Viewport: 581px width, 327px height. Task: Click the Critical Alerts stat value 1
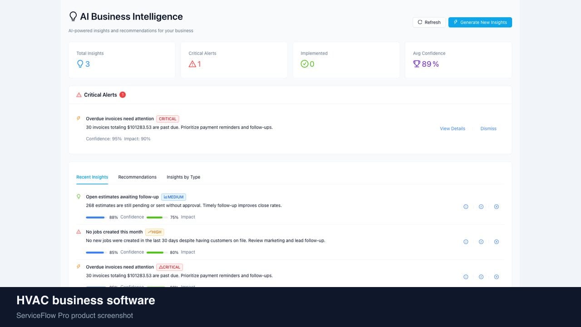coord(199,64)
